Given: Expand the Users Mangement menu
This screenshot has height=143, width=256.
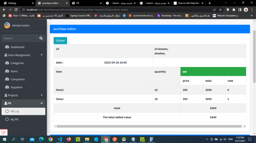Looking at the screenshot, I should pyautogui.click(x=23, y=55).
